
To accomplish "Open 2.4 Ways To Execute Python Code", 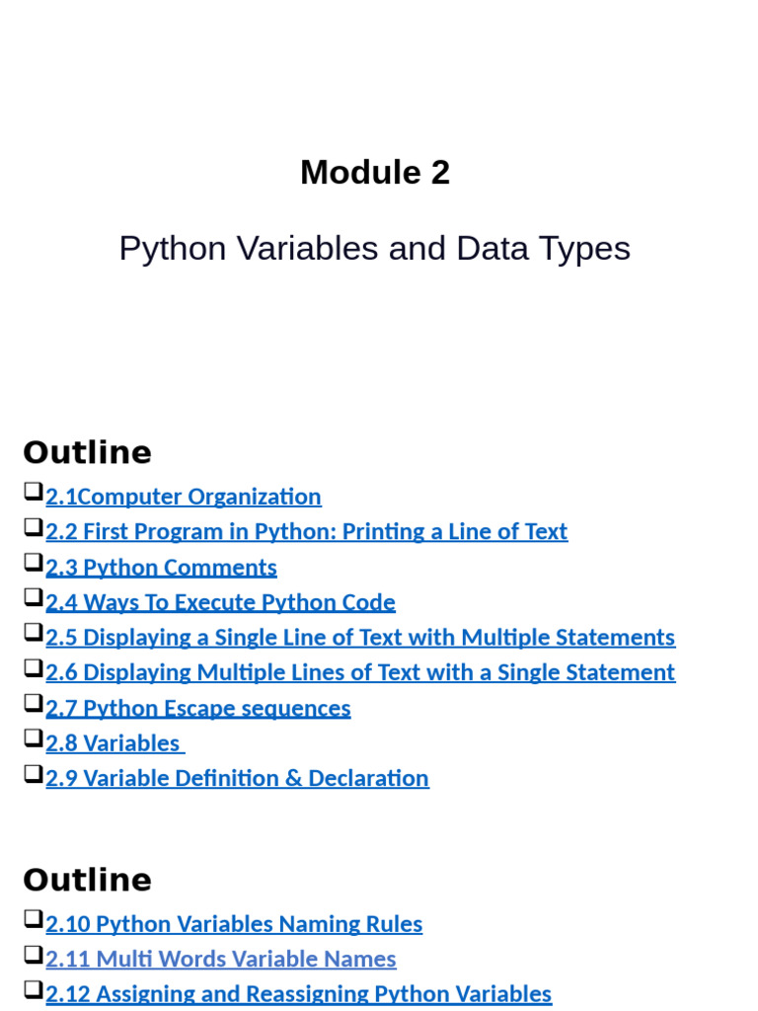I will 220,602.
